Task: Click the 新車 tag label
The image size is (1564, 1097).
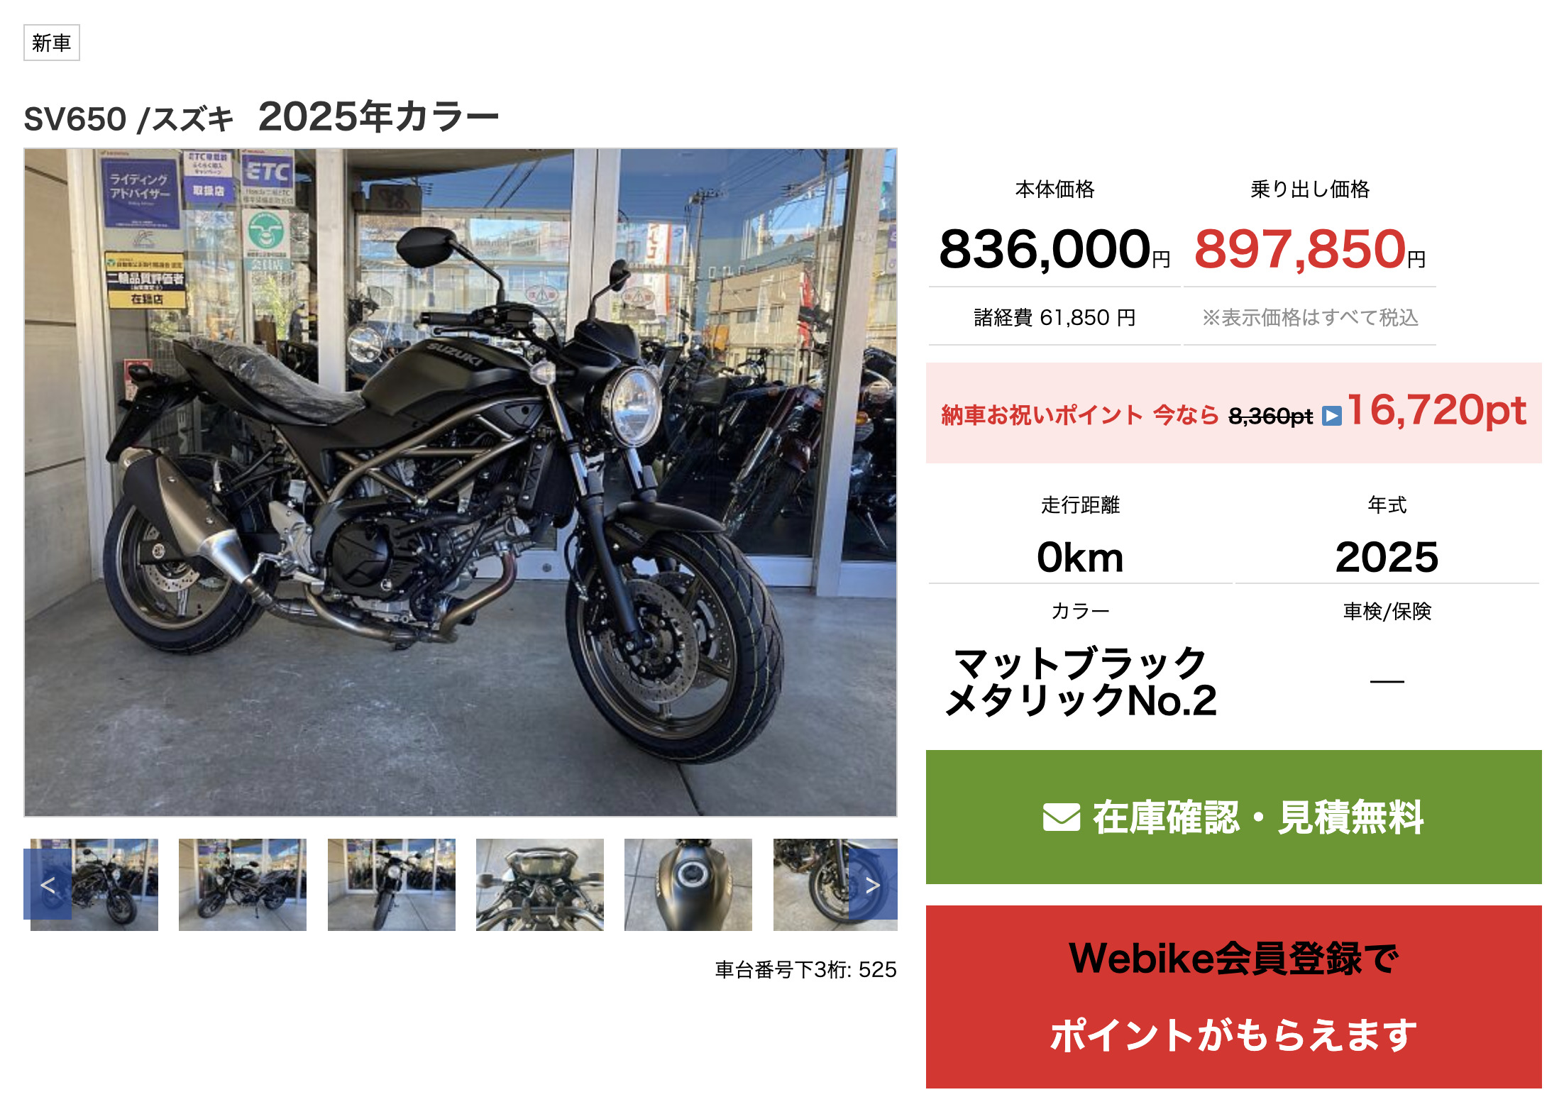Action: [x=52, y=43]
